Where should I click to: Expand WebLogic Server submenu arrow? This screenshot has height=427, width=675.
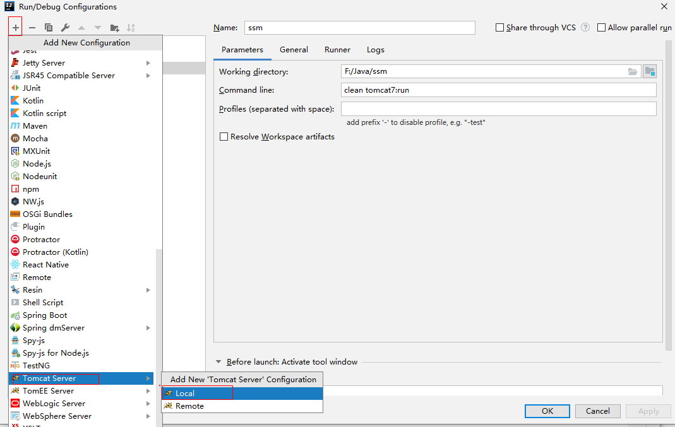pyautogui.click(x=148, y=404)
